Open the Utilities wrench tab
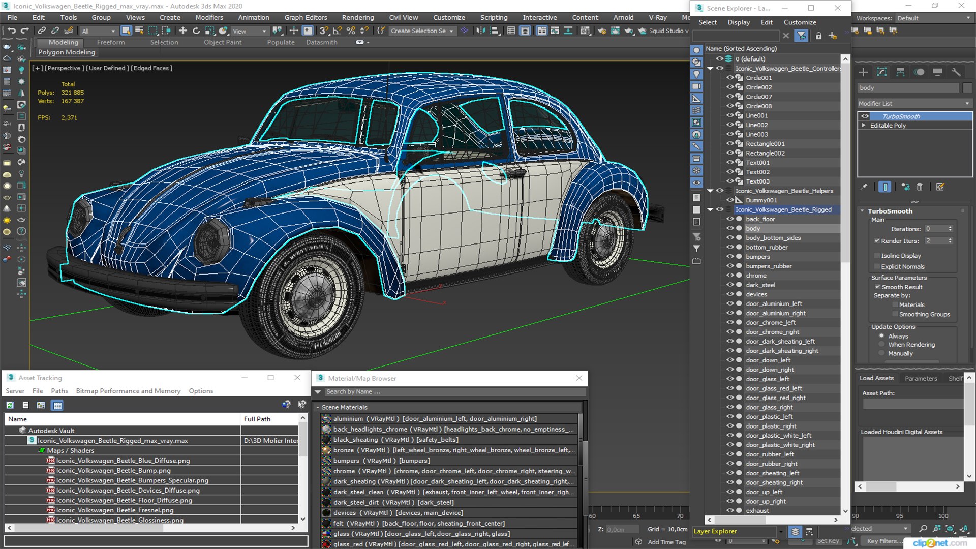 pyautogui.click(x=956, y=72)
